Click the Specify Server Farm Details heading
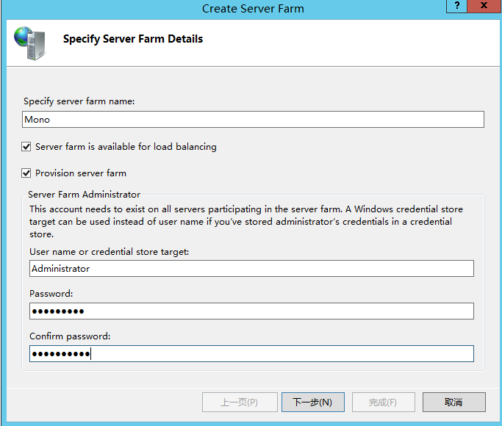 coord(133,39)
